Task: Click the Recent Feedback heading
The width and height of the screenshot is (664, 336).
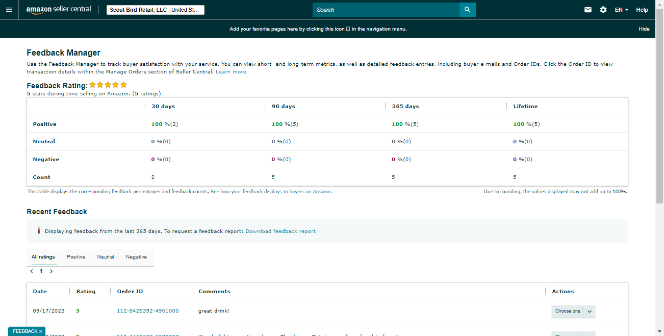Action: click(x=57, y=212)
